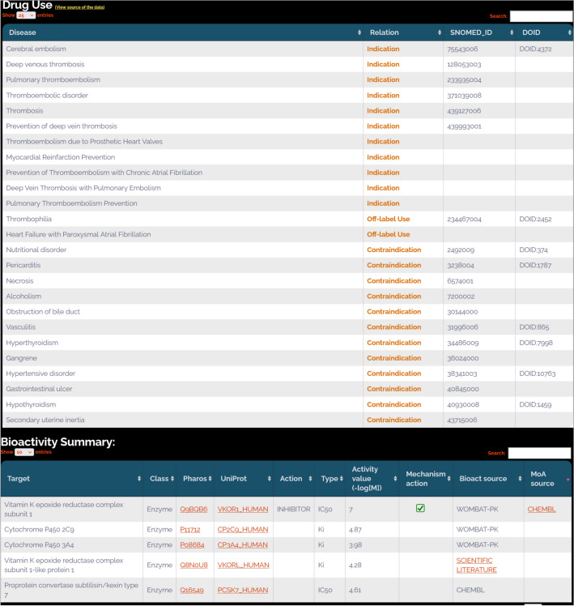
Task: Open the Pharos link P11712
Action: (x=189, y=528)
